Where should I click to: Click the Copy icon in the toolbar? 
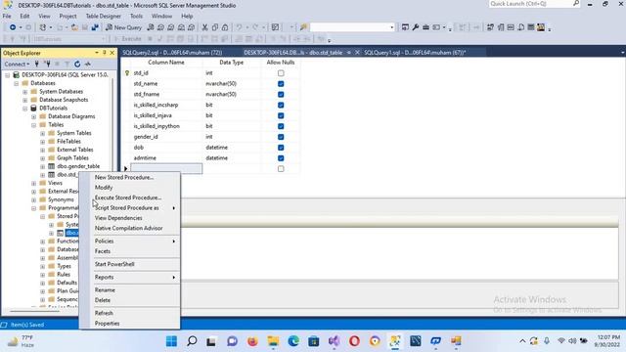[215, 27]
